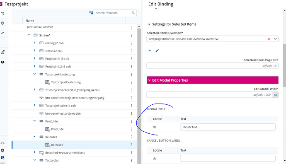Clear Selected Items Overview with red X

click(x=269, y=39)
